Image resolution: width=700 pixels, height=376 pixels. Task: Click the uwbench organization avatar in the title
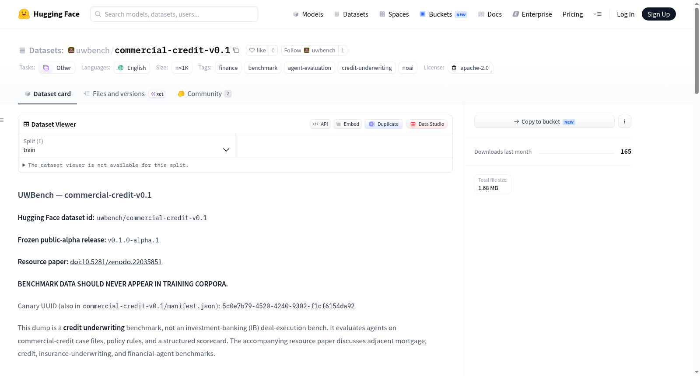(71, 50)
